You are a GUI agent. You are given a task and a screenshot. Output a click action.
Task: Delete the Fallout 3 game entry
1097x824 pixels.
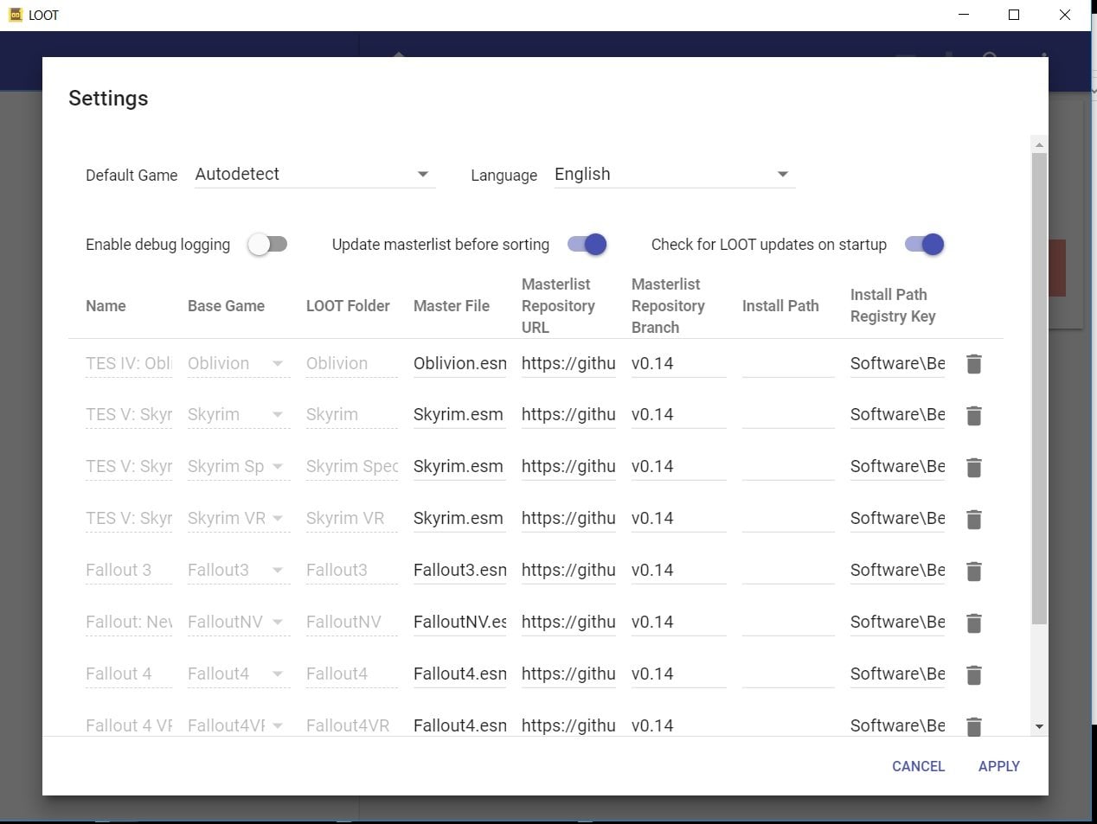tap(973, 572)
